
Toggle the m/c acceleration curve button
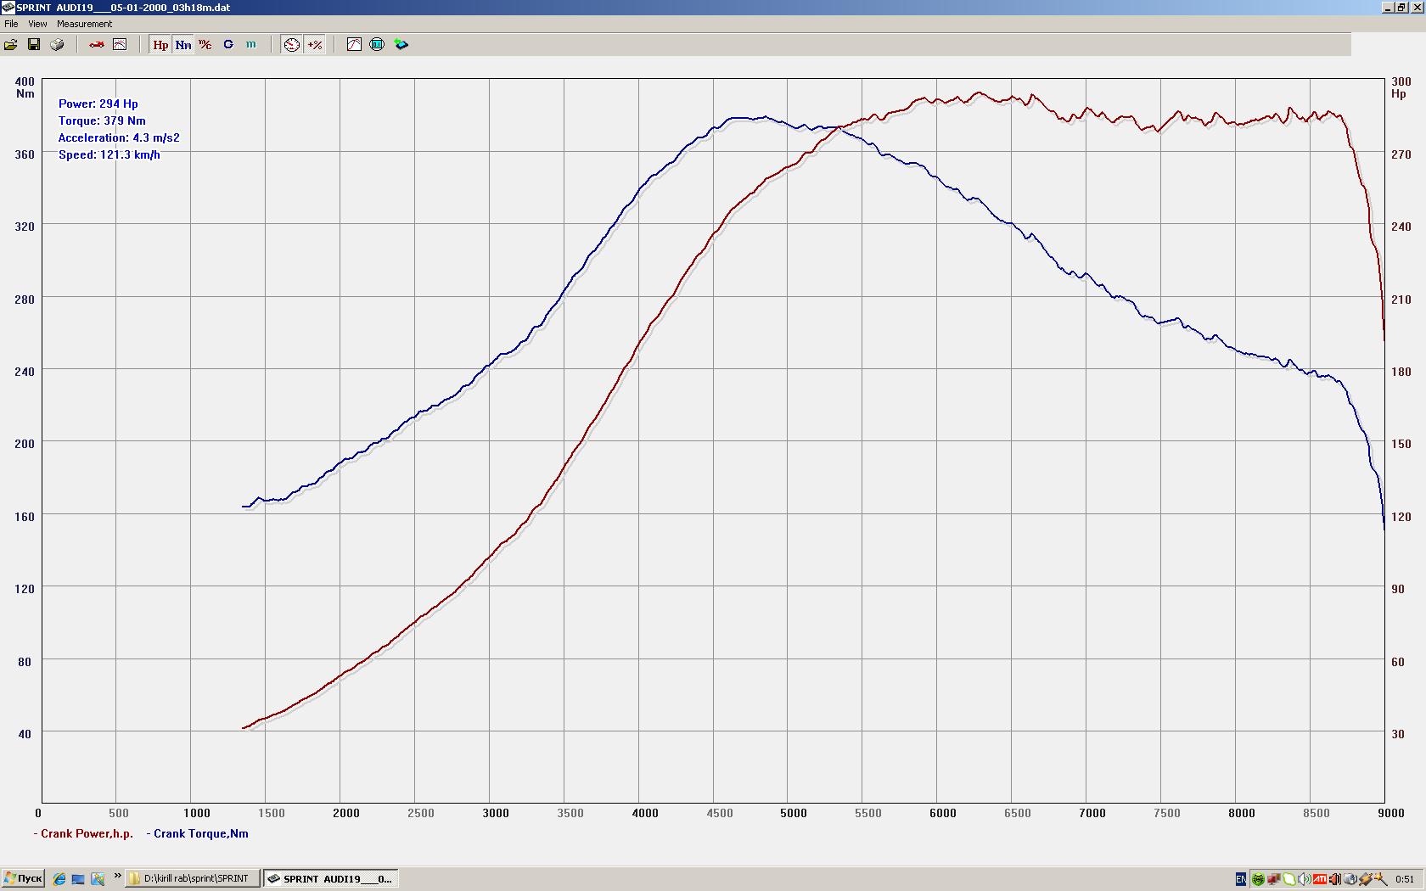click(205, 44)
